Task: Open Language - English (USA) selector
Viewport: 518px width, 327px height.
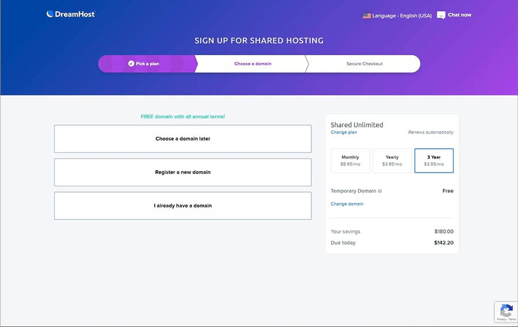Action: click(397, 16)
